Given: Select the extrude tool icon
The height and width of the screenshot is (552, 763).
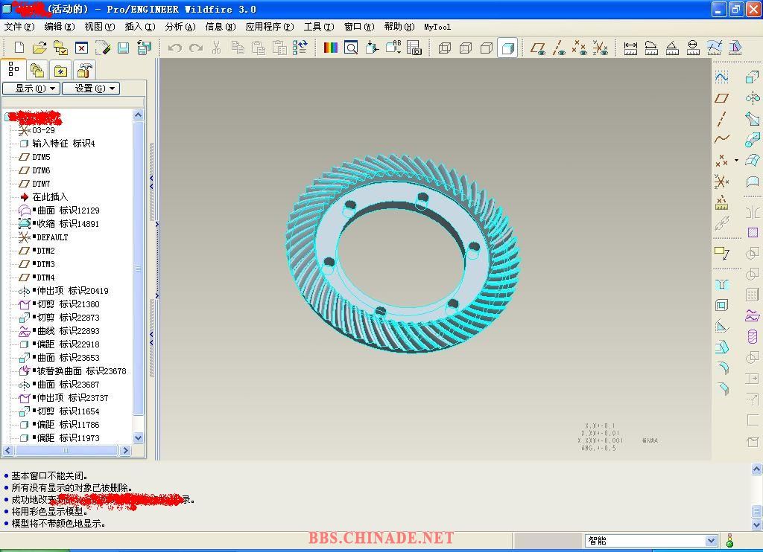Looking at the screenshot, I should coord(753,77).
